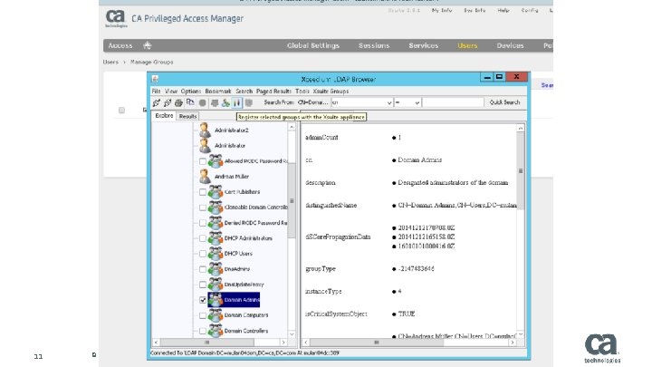Switch to the Explore tab

(x=164, y=116)
